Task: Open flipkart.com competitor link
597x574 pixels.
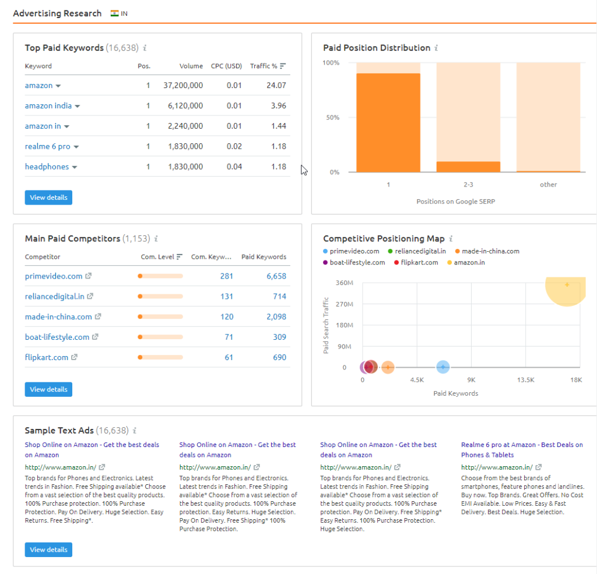Action: (x=47, y=357)
